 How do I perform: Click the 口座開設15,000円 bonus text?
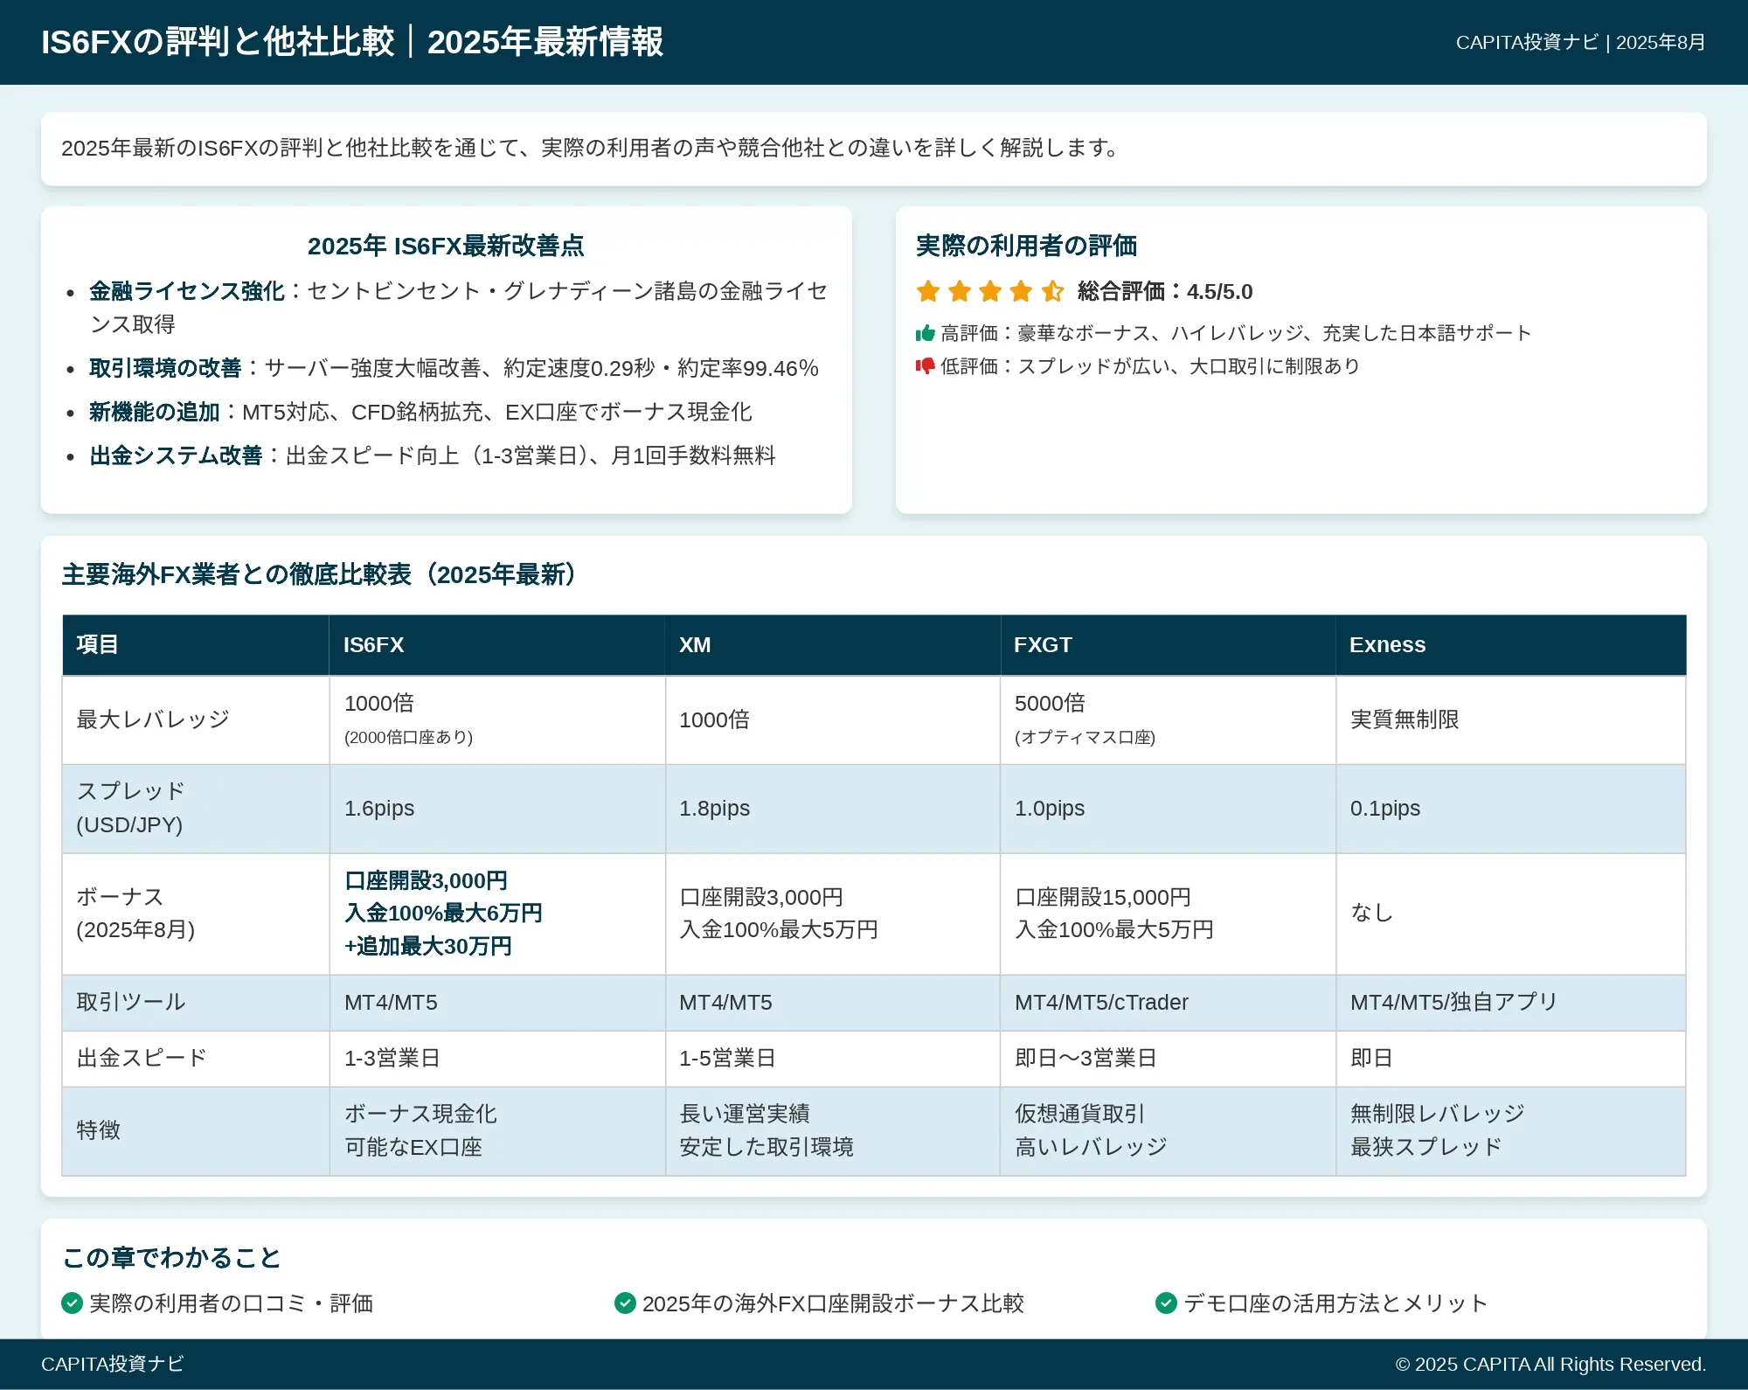(1103, 897)
